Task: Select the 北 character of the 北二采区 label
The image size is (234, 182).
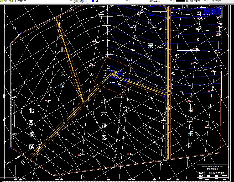Action: click(62, 50)
